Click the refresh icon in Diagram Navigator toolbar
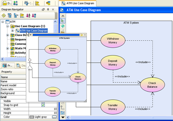Viewport: 173px width, 121px height. 4,15
